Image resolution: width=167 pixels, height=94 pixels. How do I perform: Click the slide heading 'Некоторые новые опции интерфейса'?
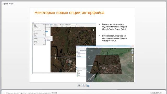[69, 13]
